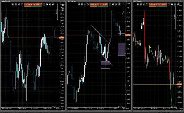
Task: Click 'GBPUSD, h12' chart title
Action: tap(72, 1)
